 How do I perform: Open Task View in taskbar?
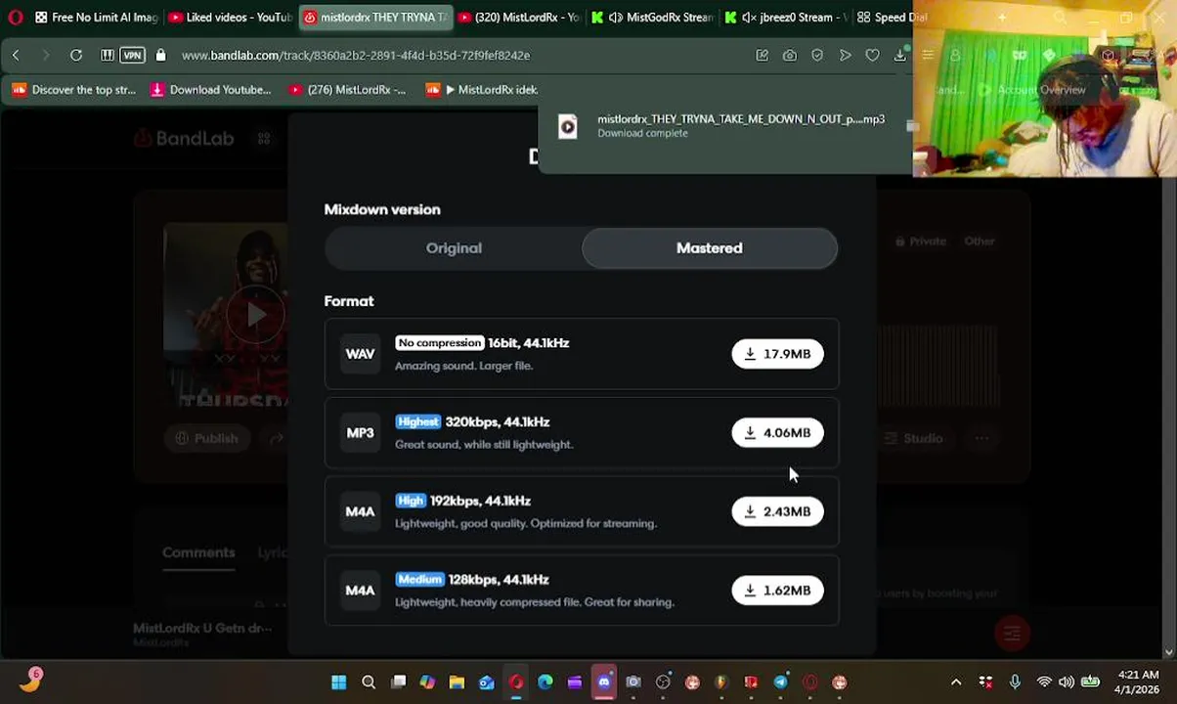click(x=398, y=682)
